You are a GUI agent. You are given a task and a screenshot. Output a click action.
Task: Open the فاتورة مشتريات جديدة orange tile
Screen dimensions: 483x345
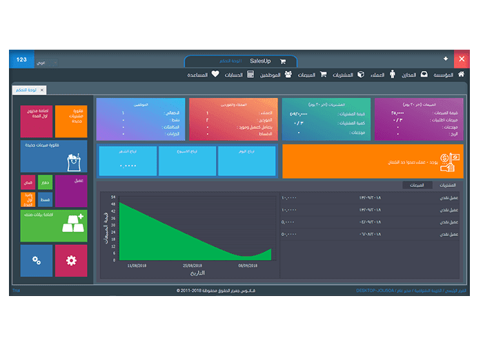pyautogui.click(x=71, y=121)
